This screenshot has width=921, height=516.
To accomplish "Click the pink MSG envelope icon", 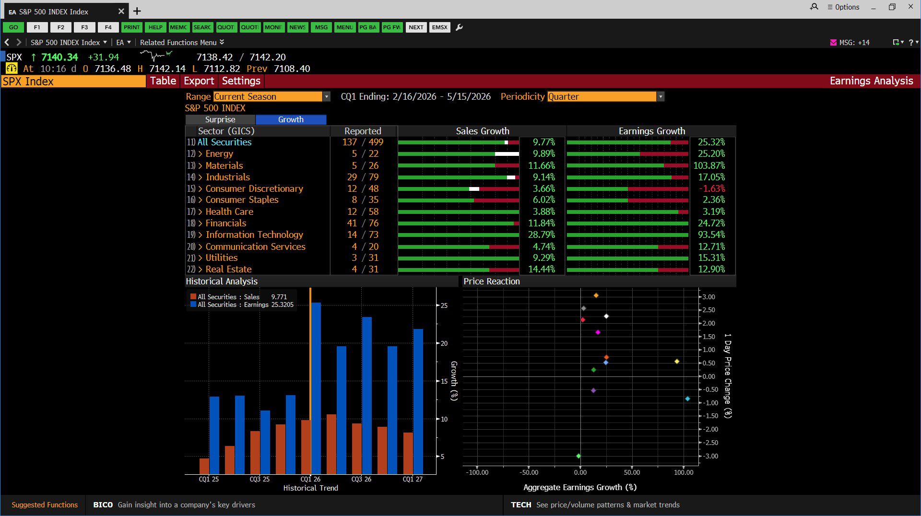I will (x=833, y=43).
